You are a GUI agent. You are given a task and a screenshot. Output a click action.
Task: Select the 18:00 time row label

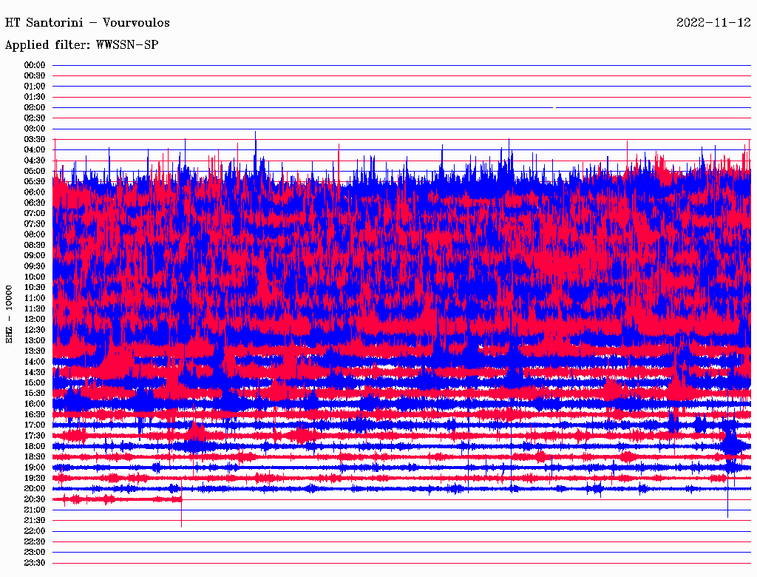click(x=35, y=446)
